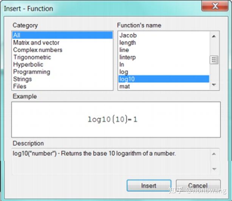Select Complex numbers category

(x=37, y=50)
